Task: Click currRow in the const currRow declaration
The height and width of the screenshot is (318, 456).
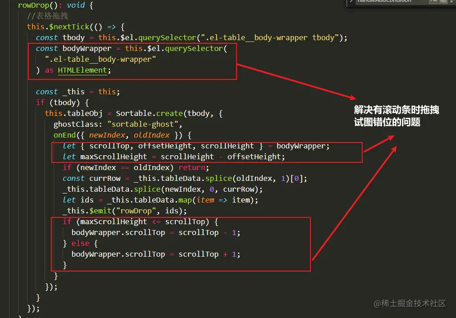Action: [x=105, y=178]
